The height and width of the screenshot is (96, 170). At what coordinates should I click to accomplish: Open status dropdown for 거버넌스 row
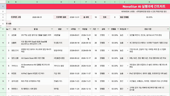108,66
